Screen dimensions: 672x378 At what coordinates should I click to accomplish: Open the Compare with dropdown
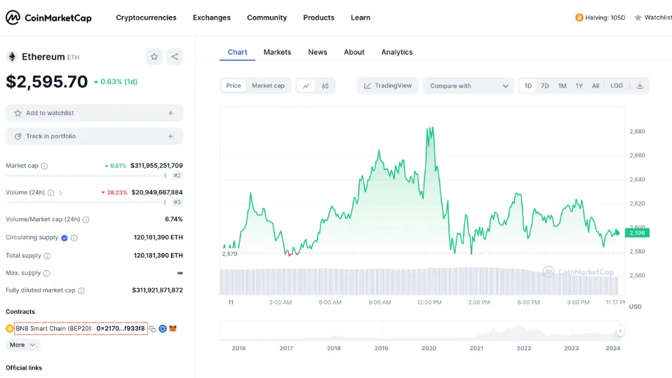click(469, 86)
